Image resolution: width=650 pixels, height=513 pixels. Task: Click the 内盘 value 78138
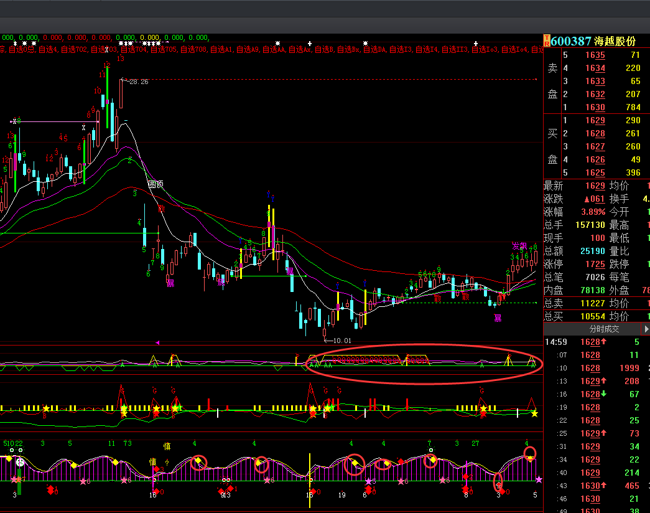click(593, 291)
